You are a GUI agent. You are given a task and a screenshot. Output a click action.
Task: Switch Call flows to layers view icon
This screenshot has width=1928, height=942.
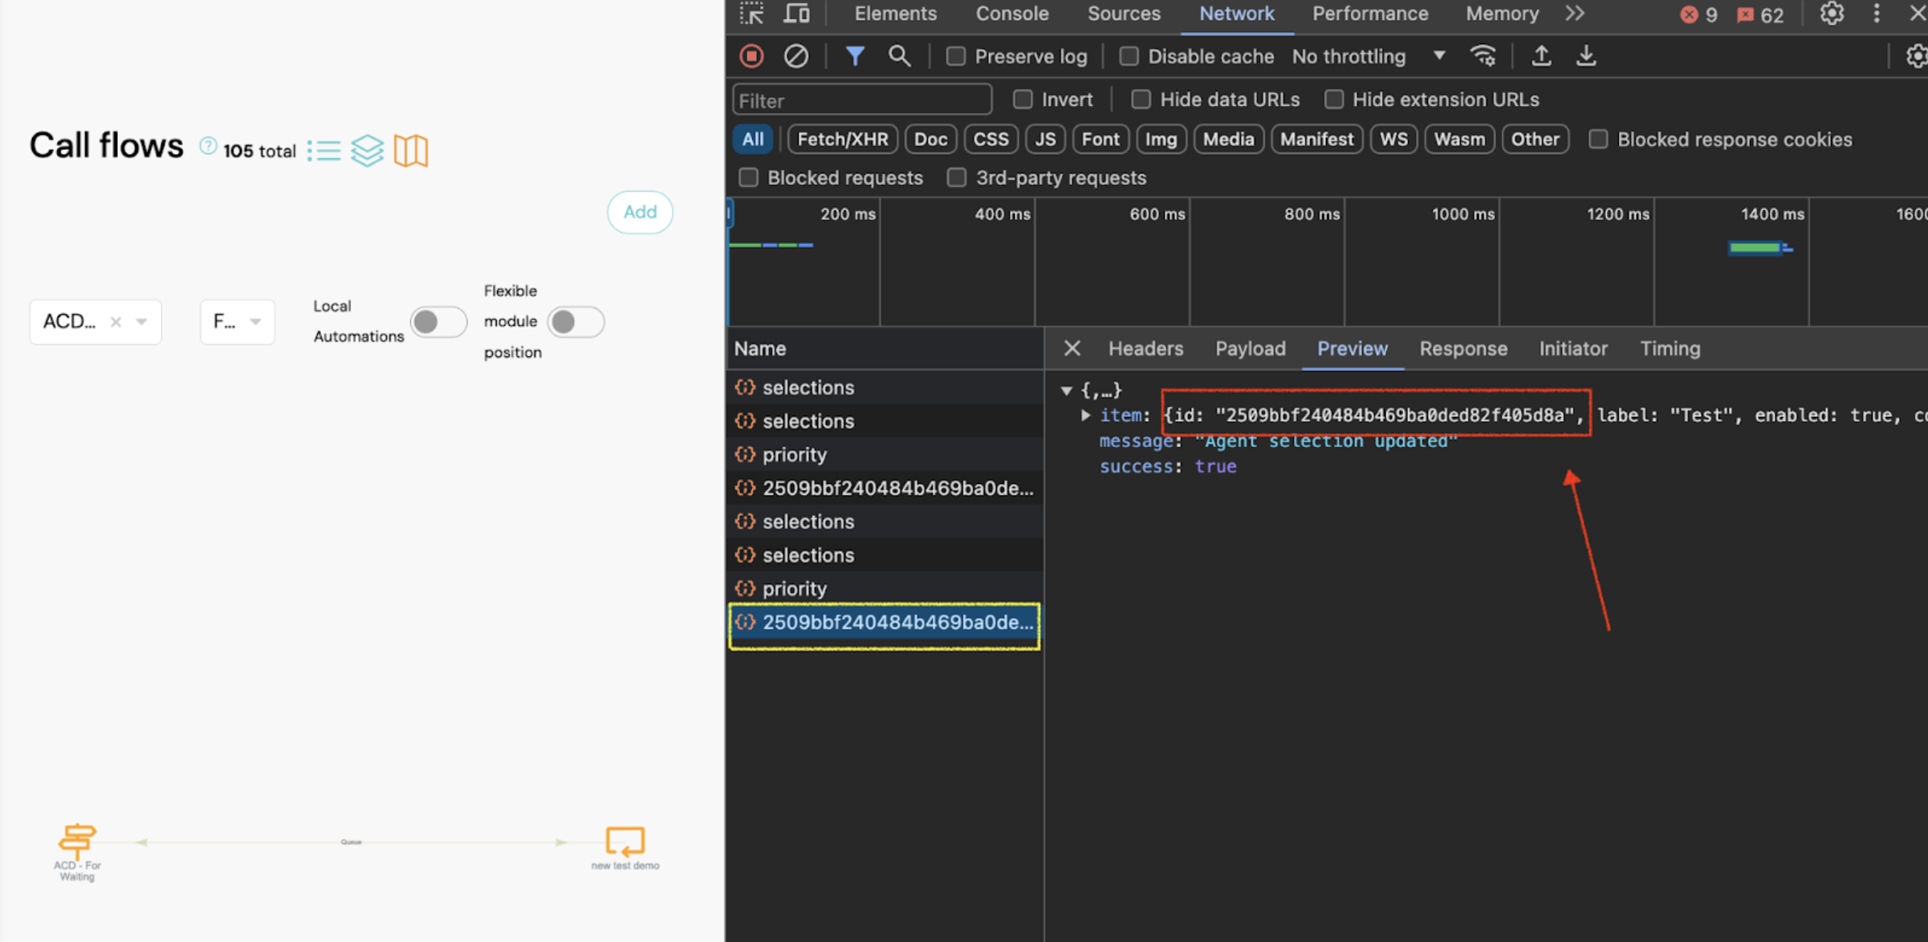[x=368, y=150]
